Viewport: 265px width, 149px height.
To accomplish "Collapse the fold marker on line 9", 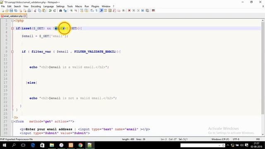I will coord(12,51).
